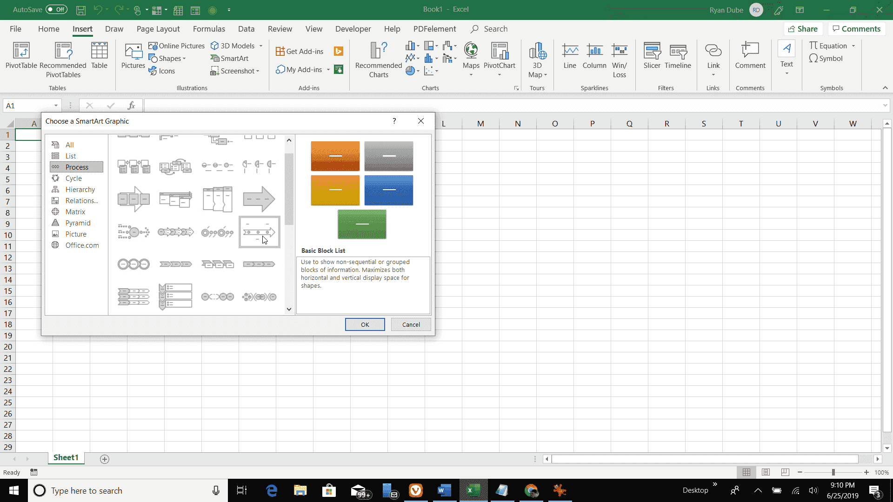Open the Excel app in taskbar
Viewport: 893px width, 502px height.
tap(473, 490)
